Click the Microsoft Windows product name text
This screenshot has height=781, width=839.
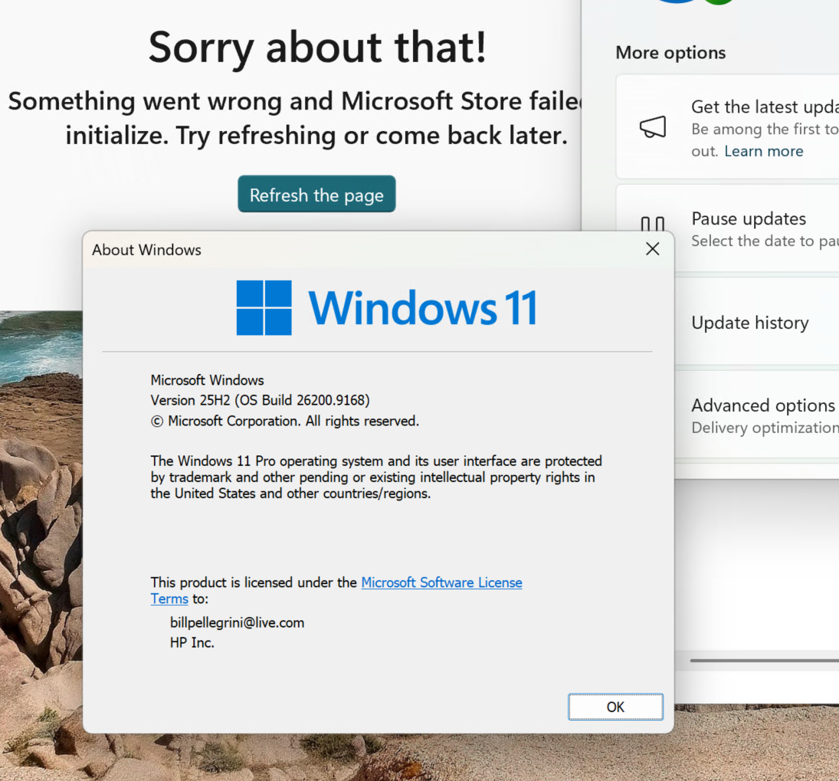click(207, 380)
